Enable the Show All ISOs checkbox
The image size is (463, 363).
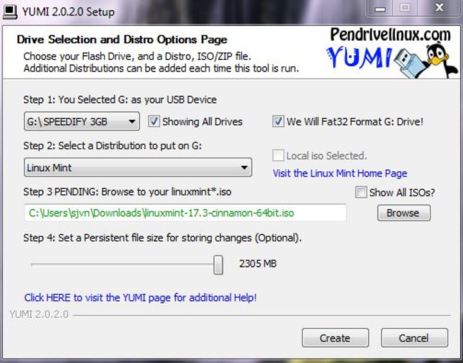pyautogui.click(x=361, y=192)
